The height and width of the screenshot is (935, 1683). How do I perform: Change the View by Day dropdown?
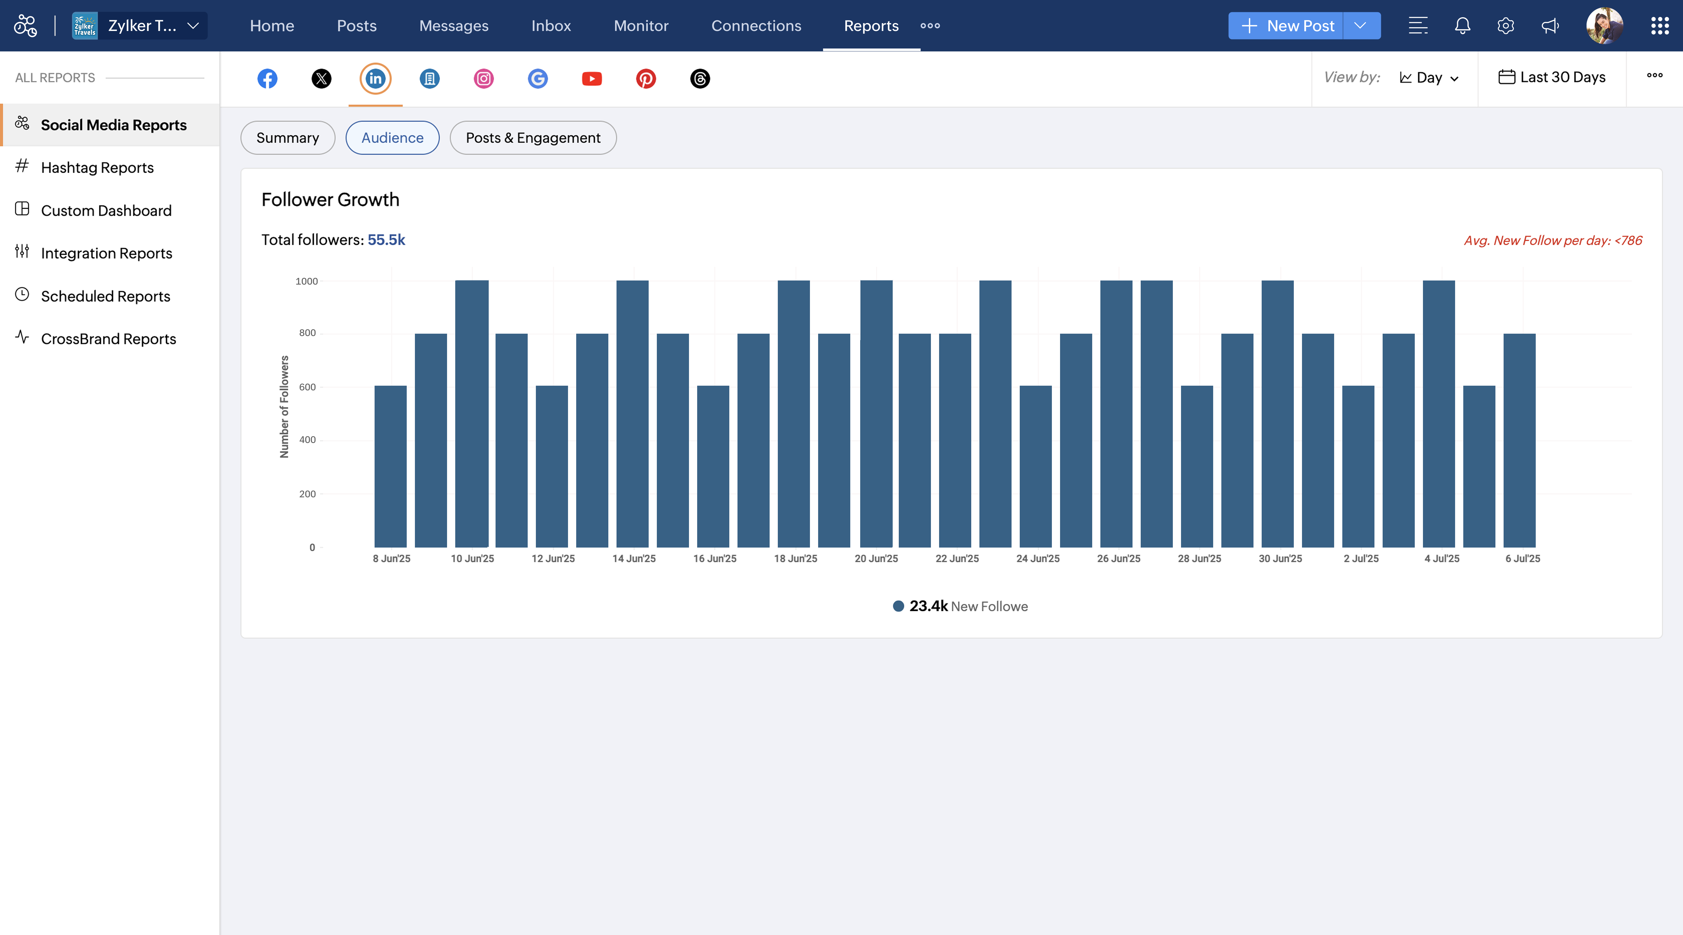[1429, 78]
